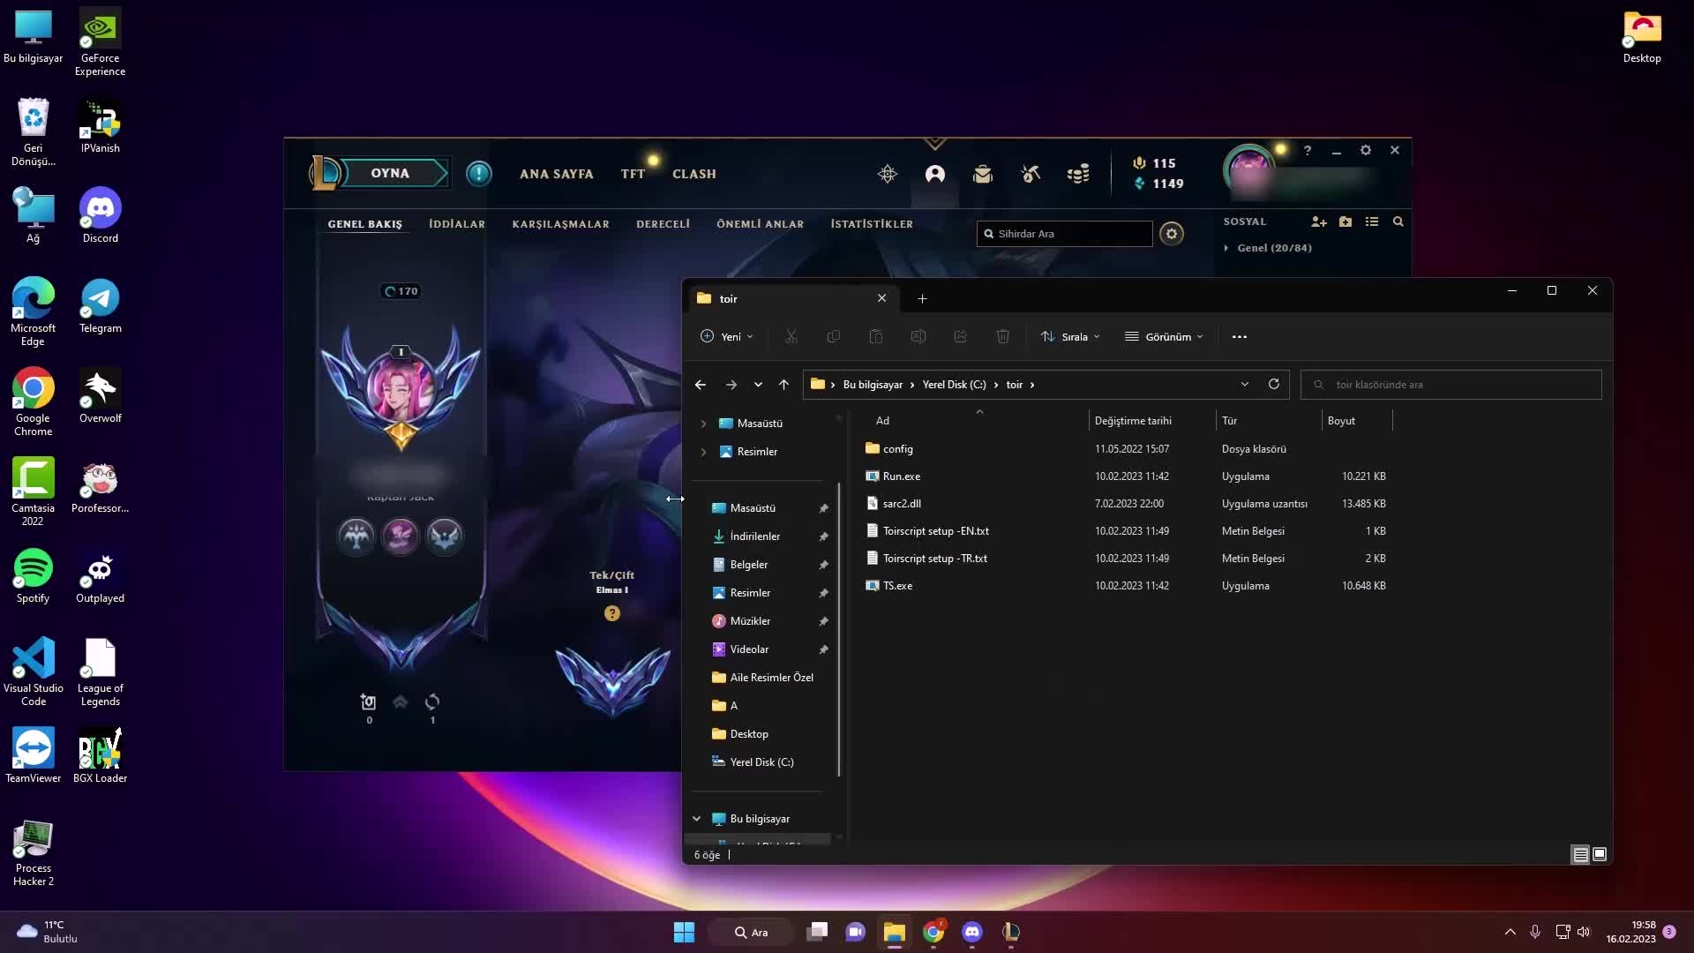Open Discord from the taskbar
This screenshot has width=1694, height=953.
click(972, 932)
